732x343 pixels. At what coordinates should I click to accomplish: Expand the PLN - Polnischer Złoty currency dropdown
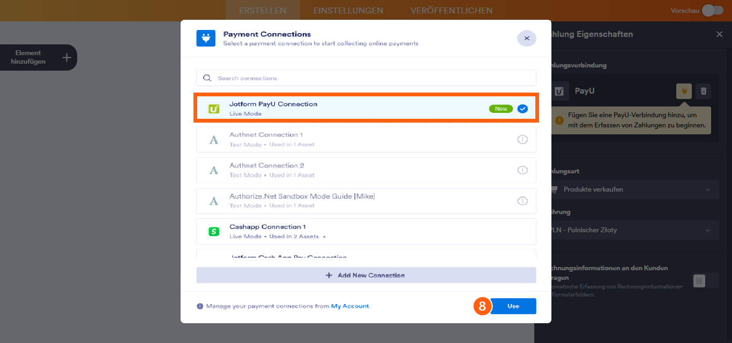click(x=632, y=230)
